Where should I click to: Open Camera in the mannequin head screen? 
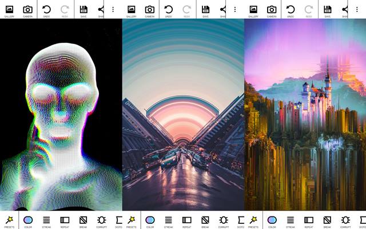pyautogui.click(x=28, y=11)
